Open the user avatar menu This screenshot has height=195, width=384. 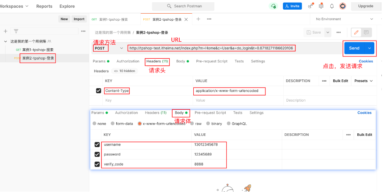pyautogui.click(x=343, y=6)
